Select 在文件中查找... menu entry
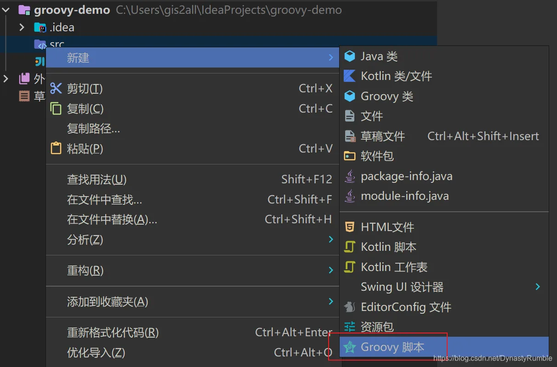Image resolution: width=557 pixels, height=367 pixels. [192, 199]
